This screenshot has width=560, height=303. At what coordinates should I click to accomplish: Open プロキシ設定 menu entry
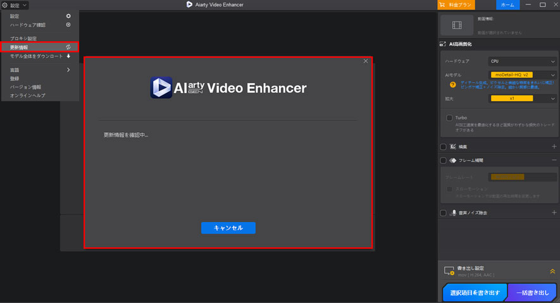(40, 38)
